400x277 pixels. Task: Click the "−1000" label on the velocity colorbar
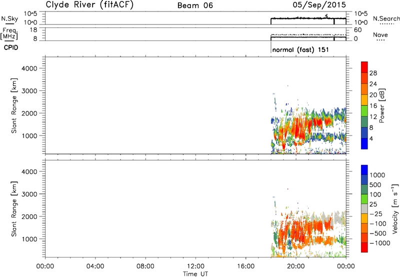point(380,243)
